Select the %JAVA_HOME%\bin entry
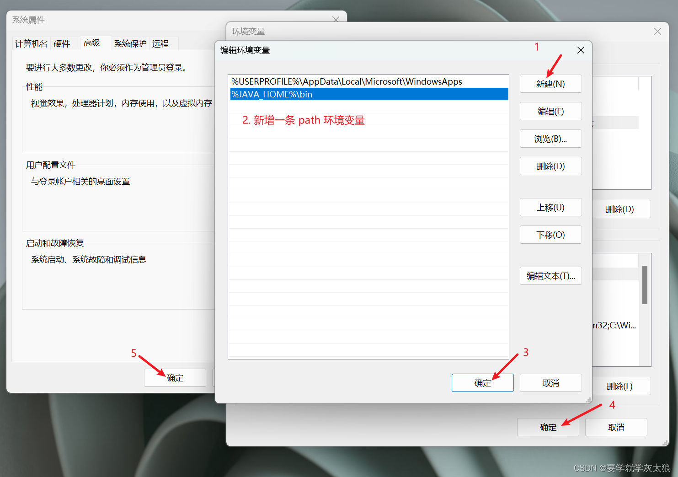Viewport: 678px width, 477px height. coord(368,94)
